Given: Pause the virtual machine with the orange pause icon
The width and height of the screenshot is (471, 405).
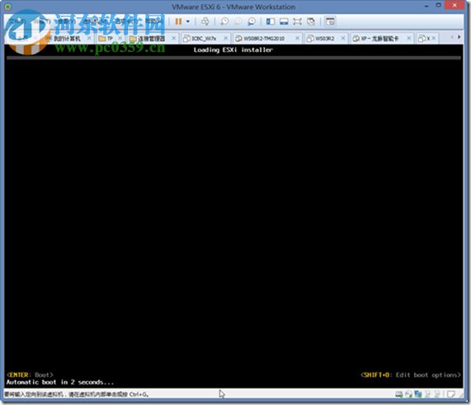Looking at the screenshot, I should coord(178,21).
